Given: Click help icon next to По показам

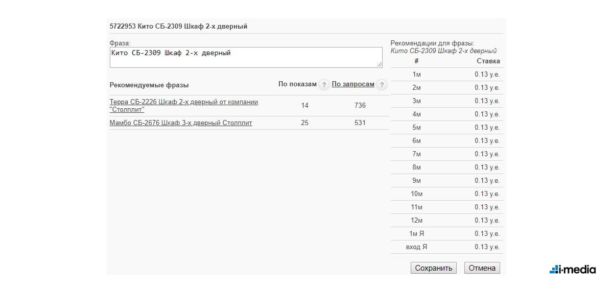Looking at the screenshot, I should click(323, 85).
